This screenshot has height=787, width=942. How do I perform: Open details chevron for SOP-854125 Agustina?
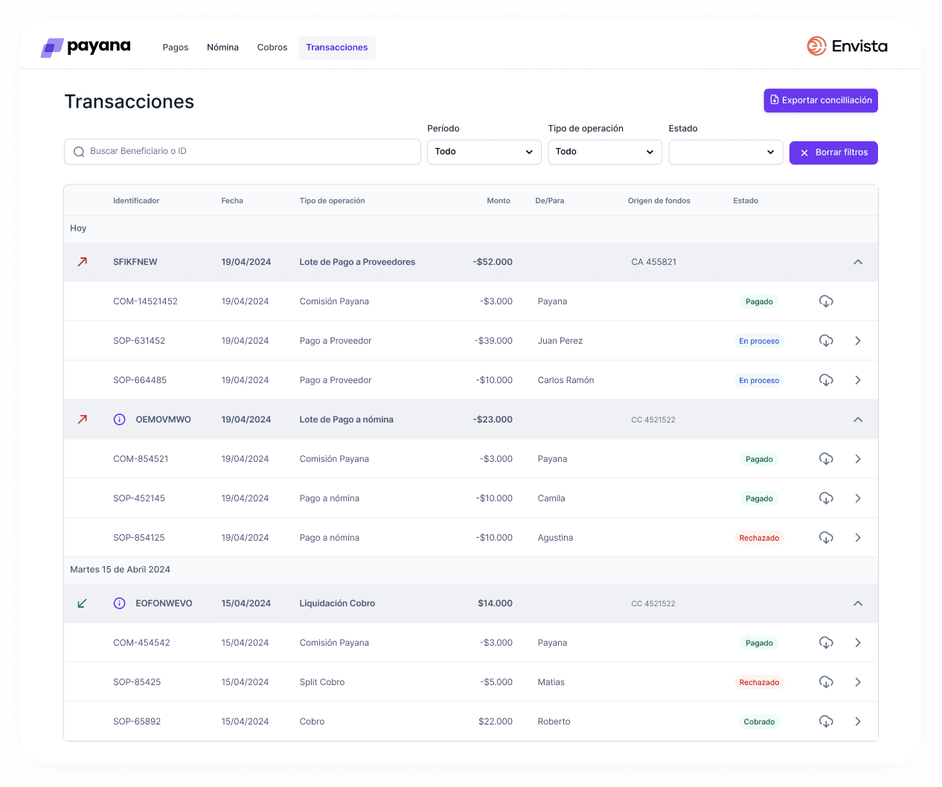(857, 537)
